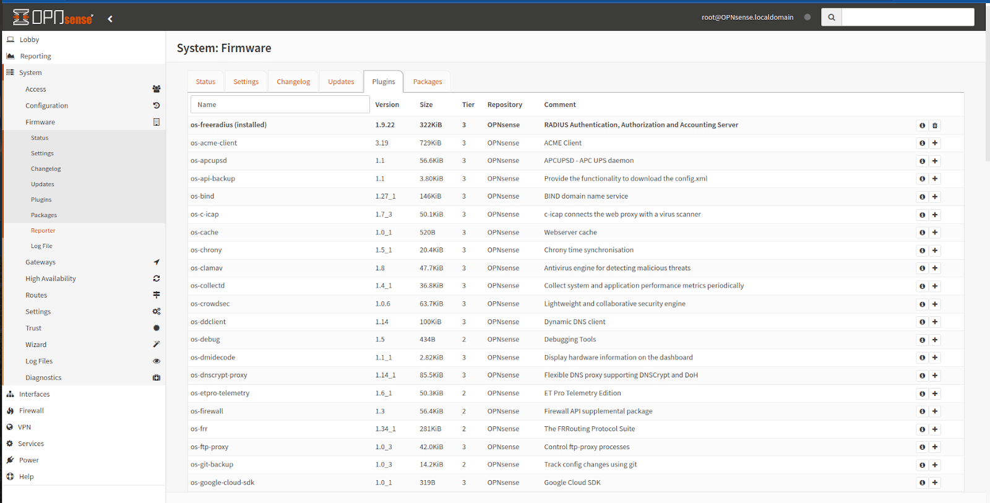This screenshot has height=503, width=990.
Task: Install os-ddclient with plus button
Action: [x=935, y=322]
